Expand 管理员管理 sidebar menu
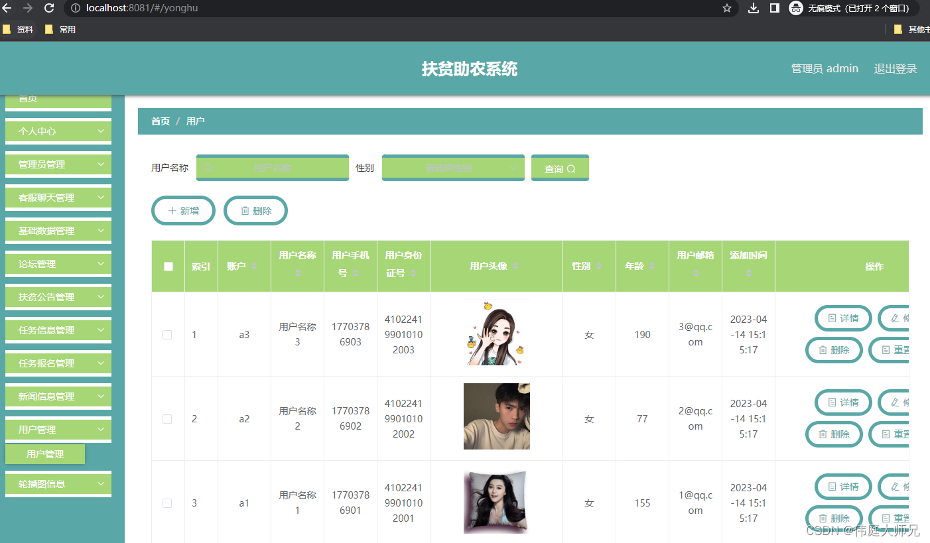Screen dimensions: 930x543 pos(58,164)
